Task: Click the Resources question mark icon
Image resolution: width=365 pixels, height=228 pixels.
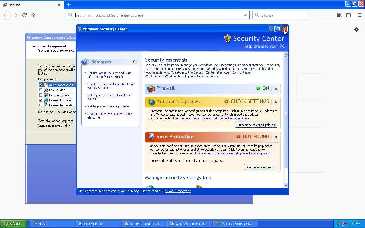Action: coord(84,62)
